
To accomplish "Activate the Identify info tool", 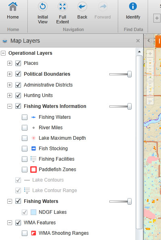I will pos(133,6).
